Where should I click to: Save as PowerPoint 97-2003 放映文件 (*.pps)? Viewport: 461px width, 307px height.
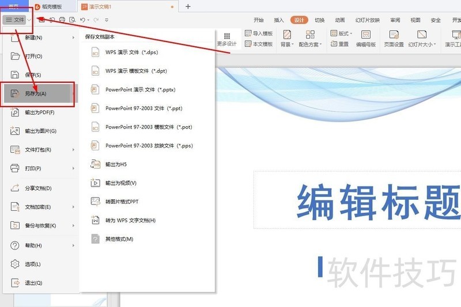pyautogui.click(x=148, y=145)
